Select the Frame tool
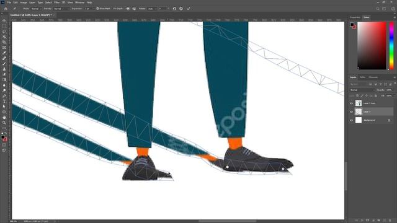The image size is (397, 223). 4,47
